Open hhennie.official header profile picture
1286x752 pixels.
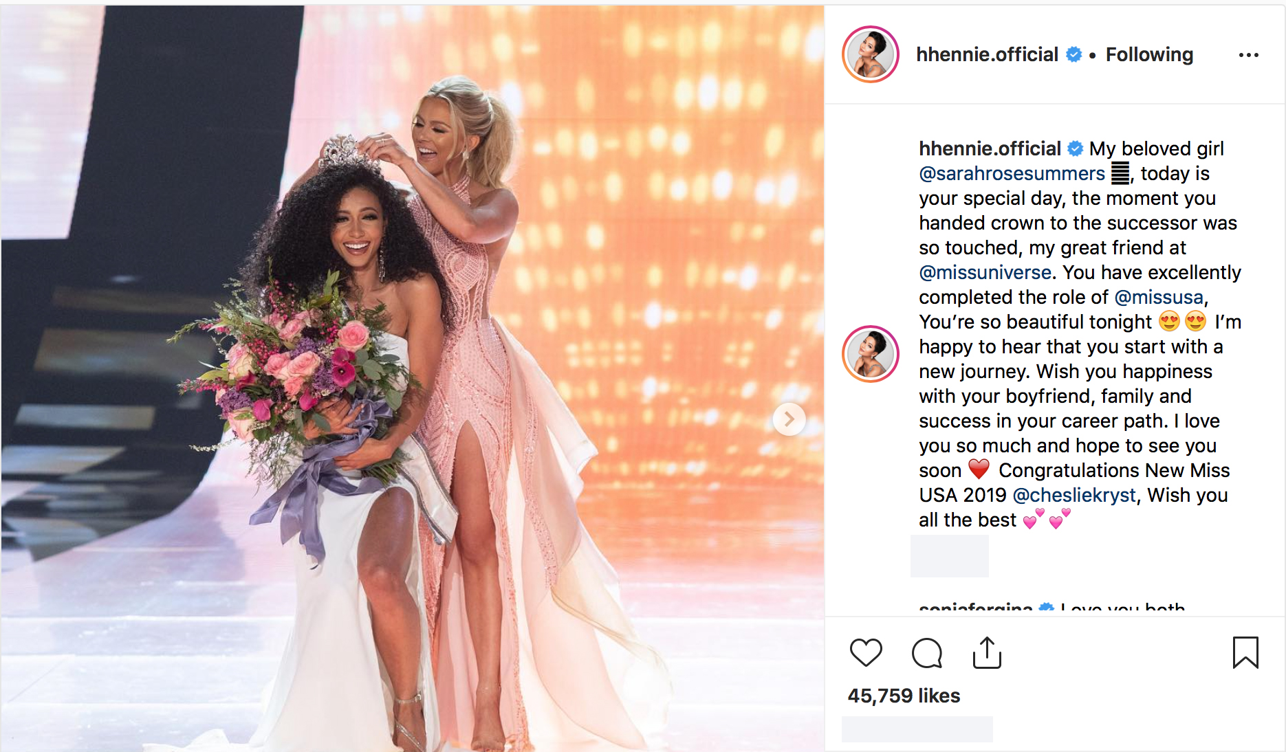click(871, 54)
